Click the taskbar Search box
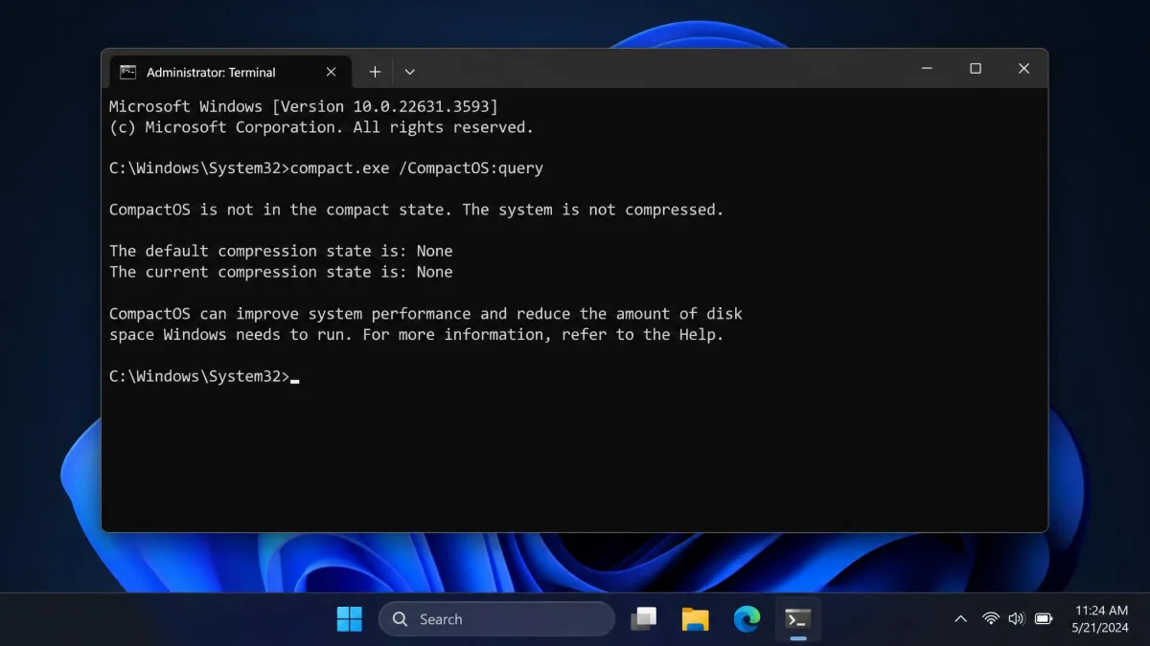1150x646 pixels. (x=496, y=619)
